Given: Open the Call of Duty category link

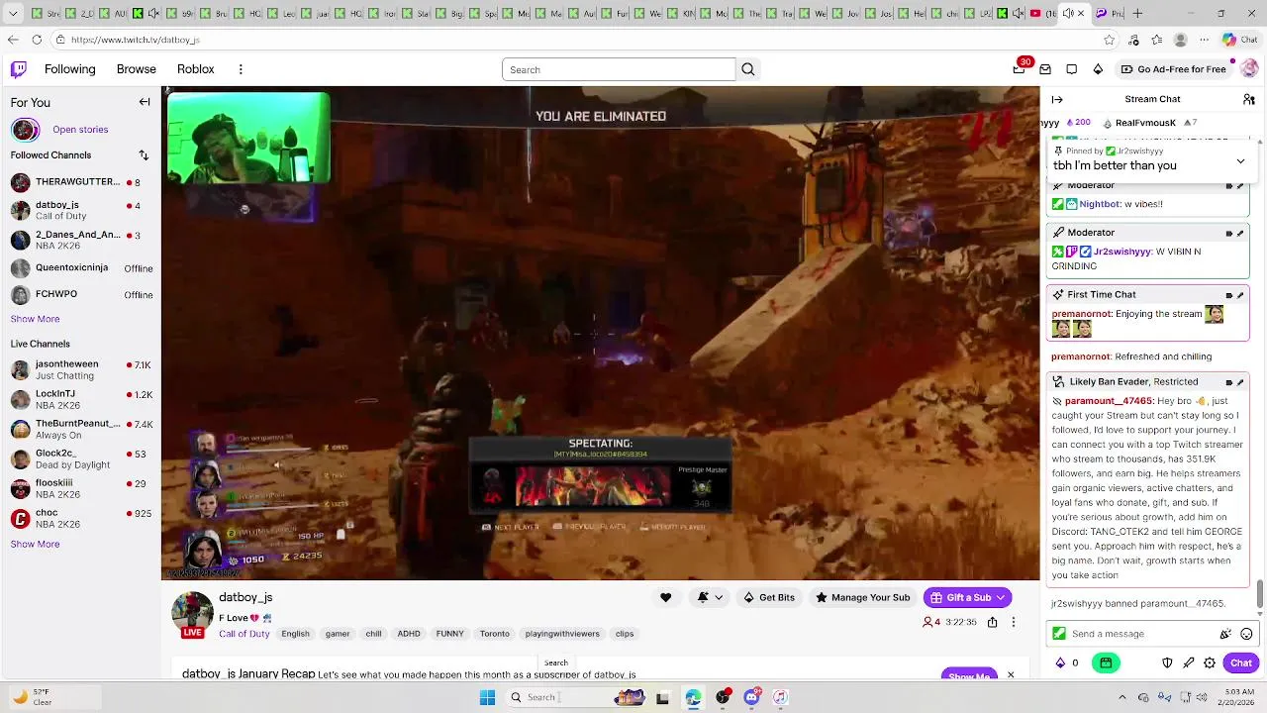Looking at the screenshot, I should (x=244, y=634).
